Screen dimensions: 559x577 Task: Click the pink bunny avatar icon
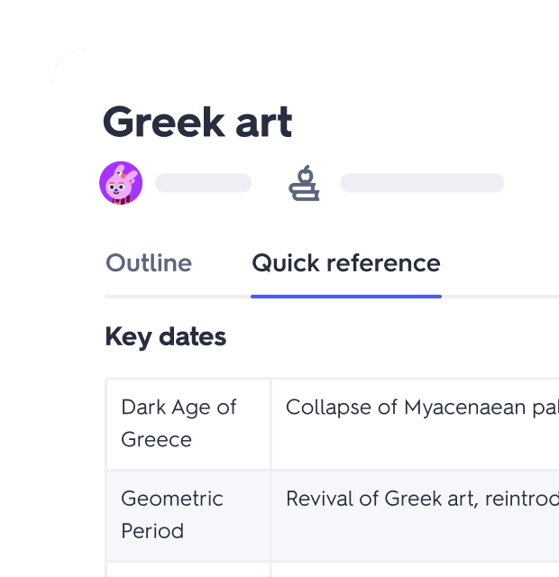point(121,183)
